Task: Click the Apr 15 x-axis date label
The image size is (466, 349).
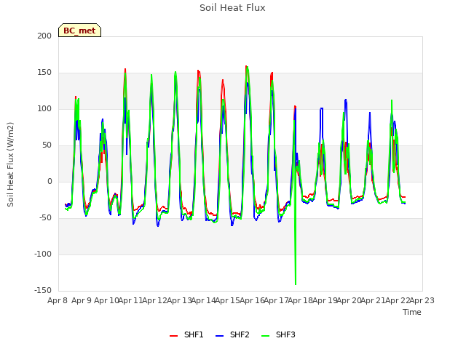Action: [x=227, y=300]
